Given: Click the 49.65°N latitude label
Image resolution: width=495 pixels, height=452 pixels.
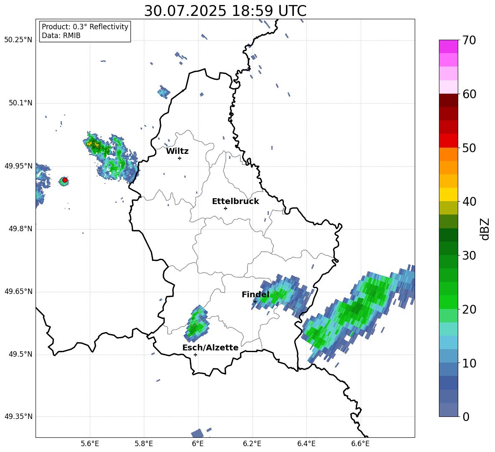Looking at the screenshot, I should click(18, 291).
